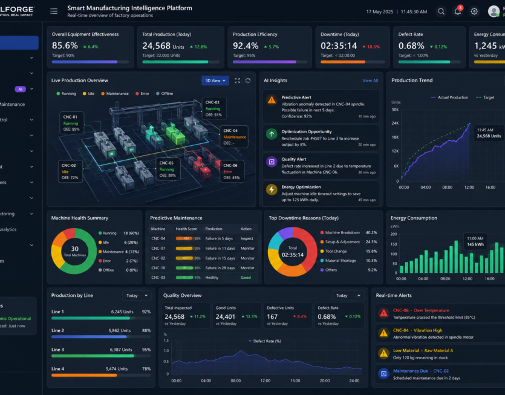505x395 pixels.
Task: Click the CNC-04 Vibration High warning icon
Action: coord(383,333)
